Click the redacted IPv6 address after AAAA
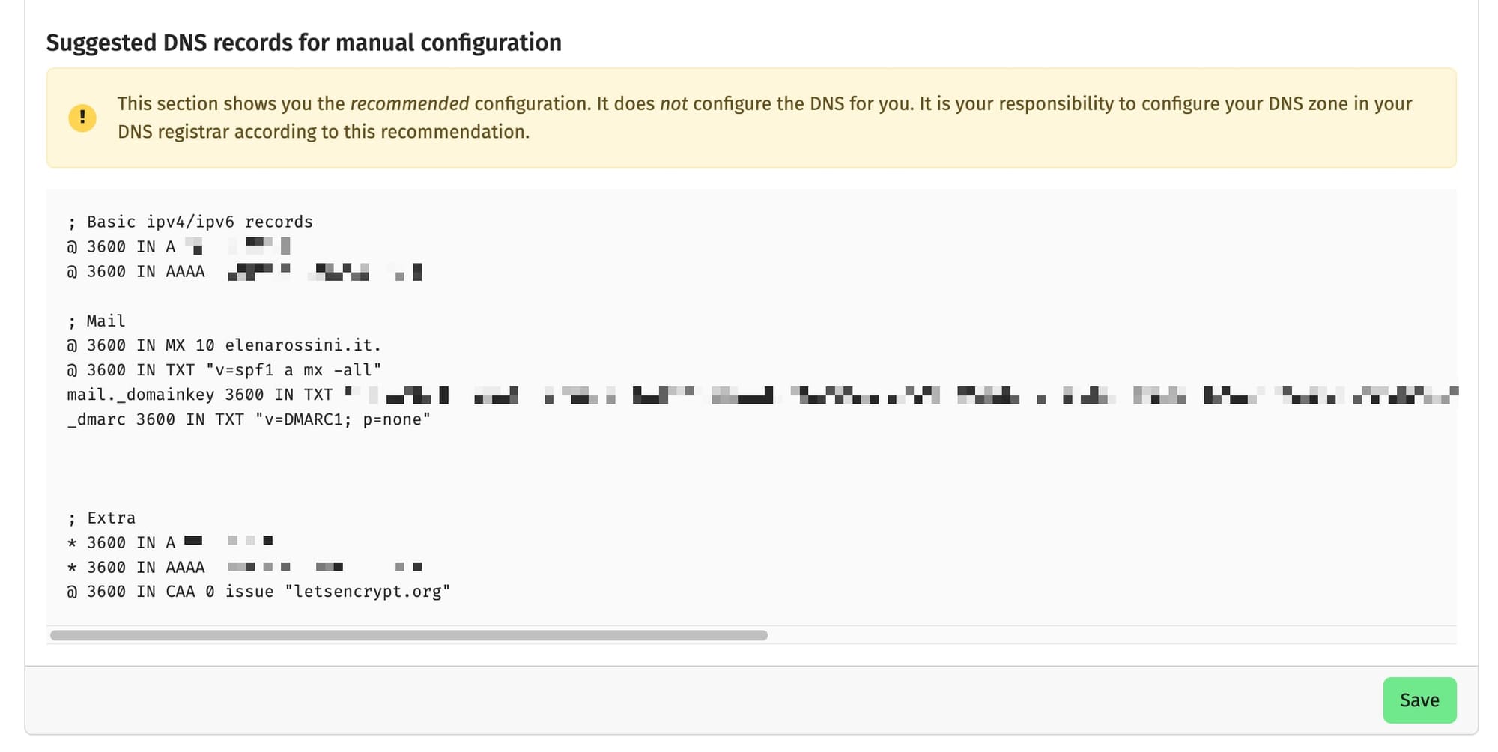 (322, 271)
